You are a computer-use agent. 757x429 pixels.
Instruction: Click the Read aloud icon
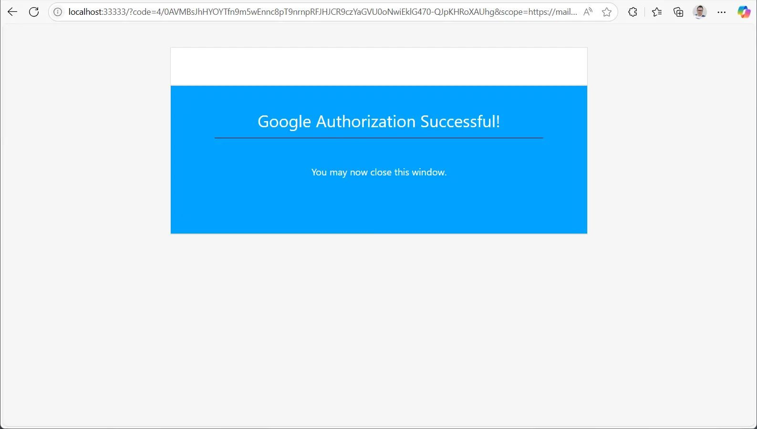[x=588, y=12]
